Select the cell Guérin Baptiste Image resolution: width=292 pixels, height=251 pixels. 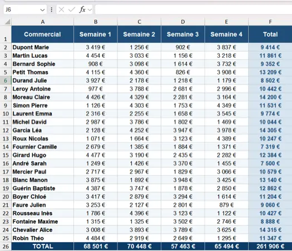(x=43, y=188)
